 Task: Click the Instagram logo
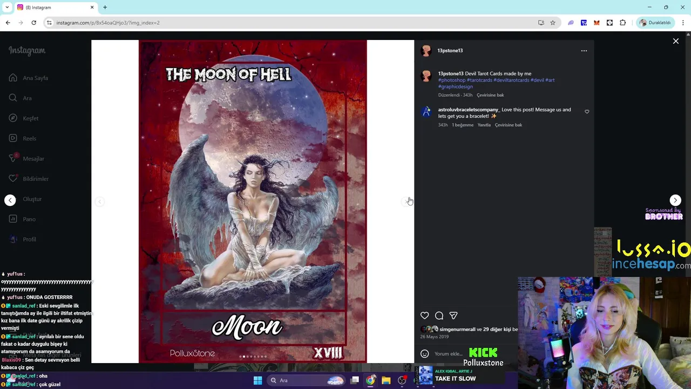point(27,50)
